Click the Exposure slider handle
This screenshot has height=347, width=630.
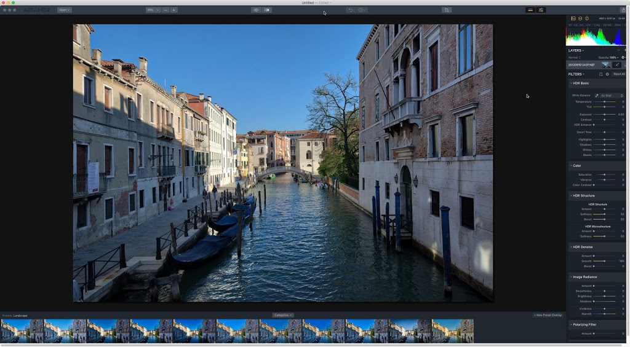pyautogui.click(x=604, y=114)
